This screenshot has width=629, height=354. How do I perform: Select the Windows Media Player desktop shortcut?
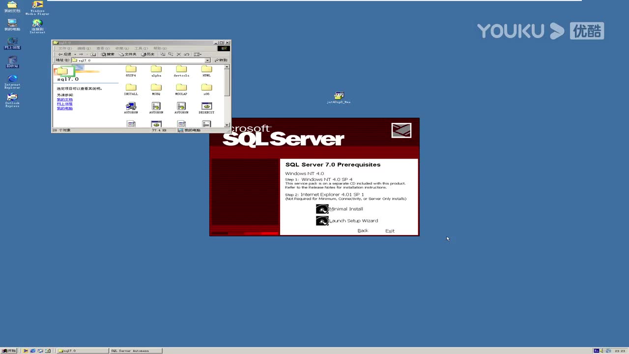pyautogui.click(x=37, y=8)
